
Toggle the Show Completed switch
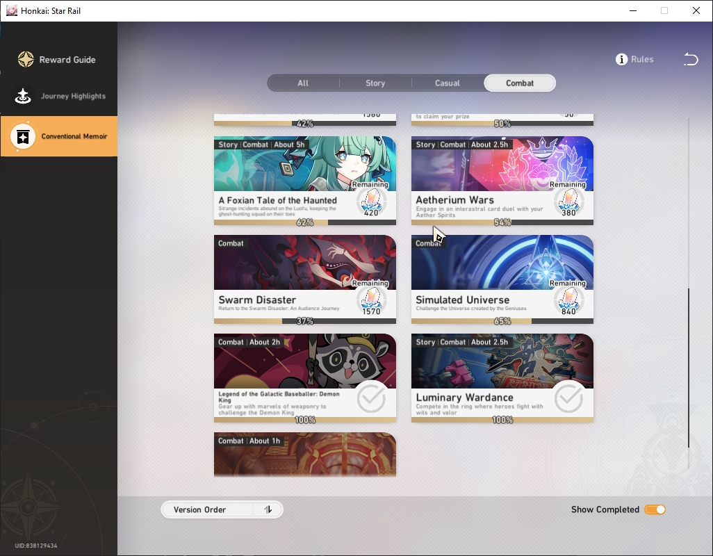(655, 509)
